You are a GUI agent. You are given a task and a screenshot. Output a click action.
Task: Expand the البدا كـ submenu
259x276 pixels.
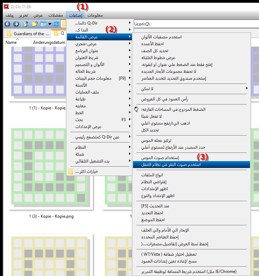coord(99,30)
